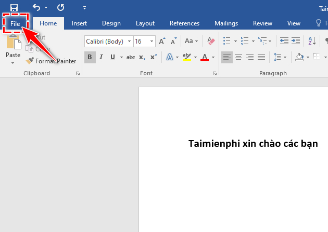Open the References tab
328x232 pixels.
(184, 23)
